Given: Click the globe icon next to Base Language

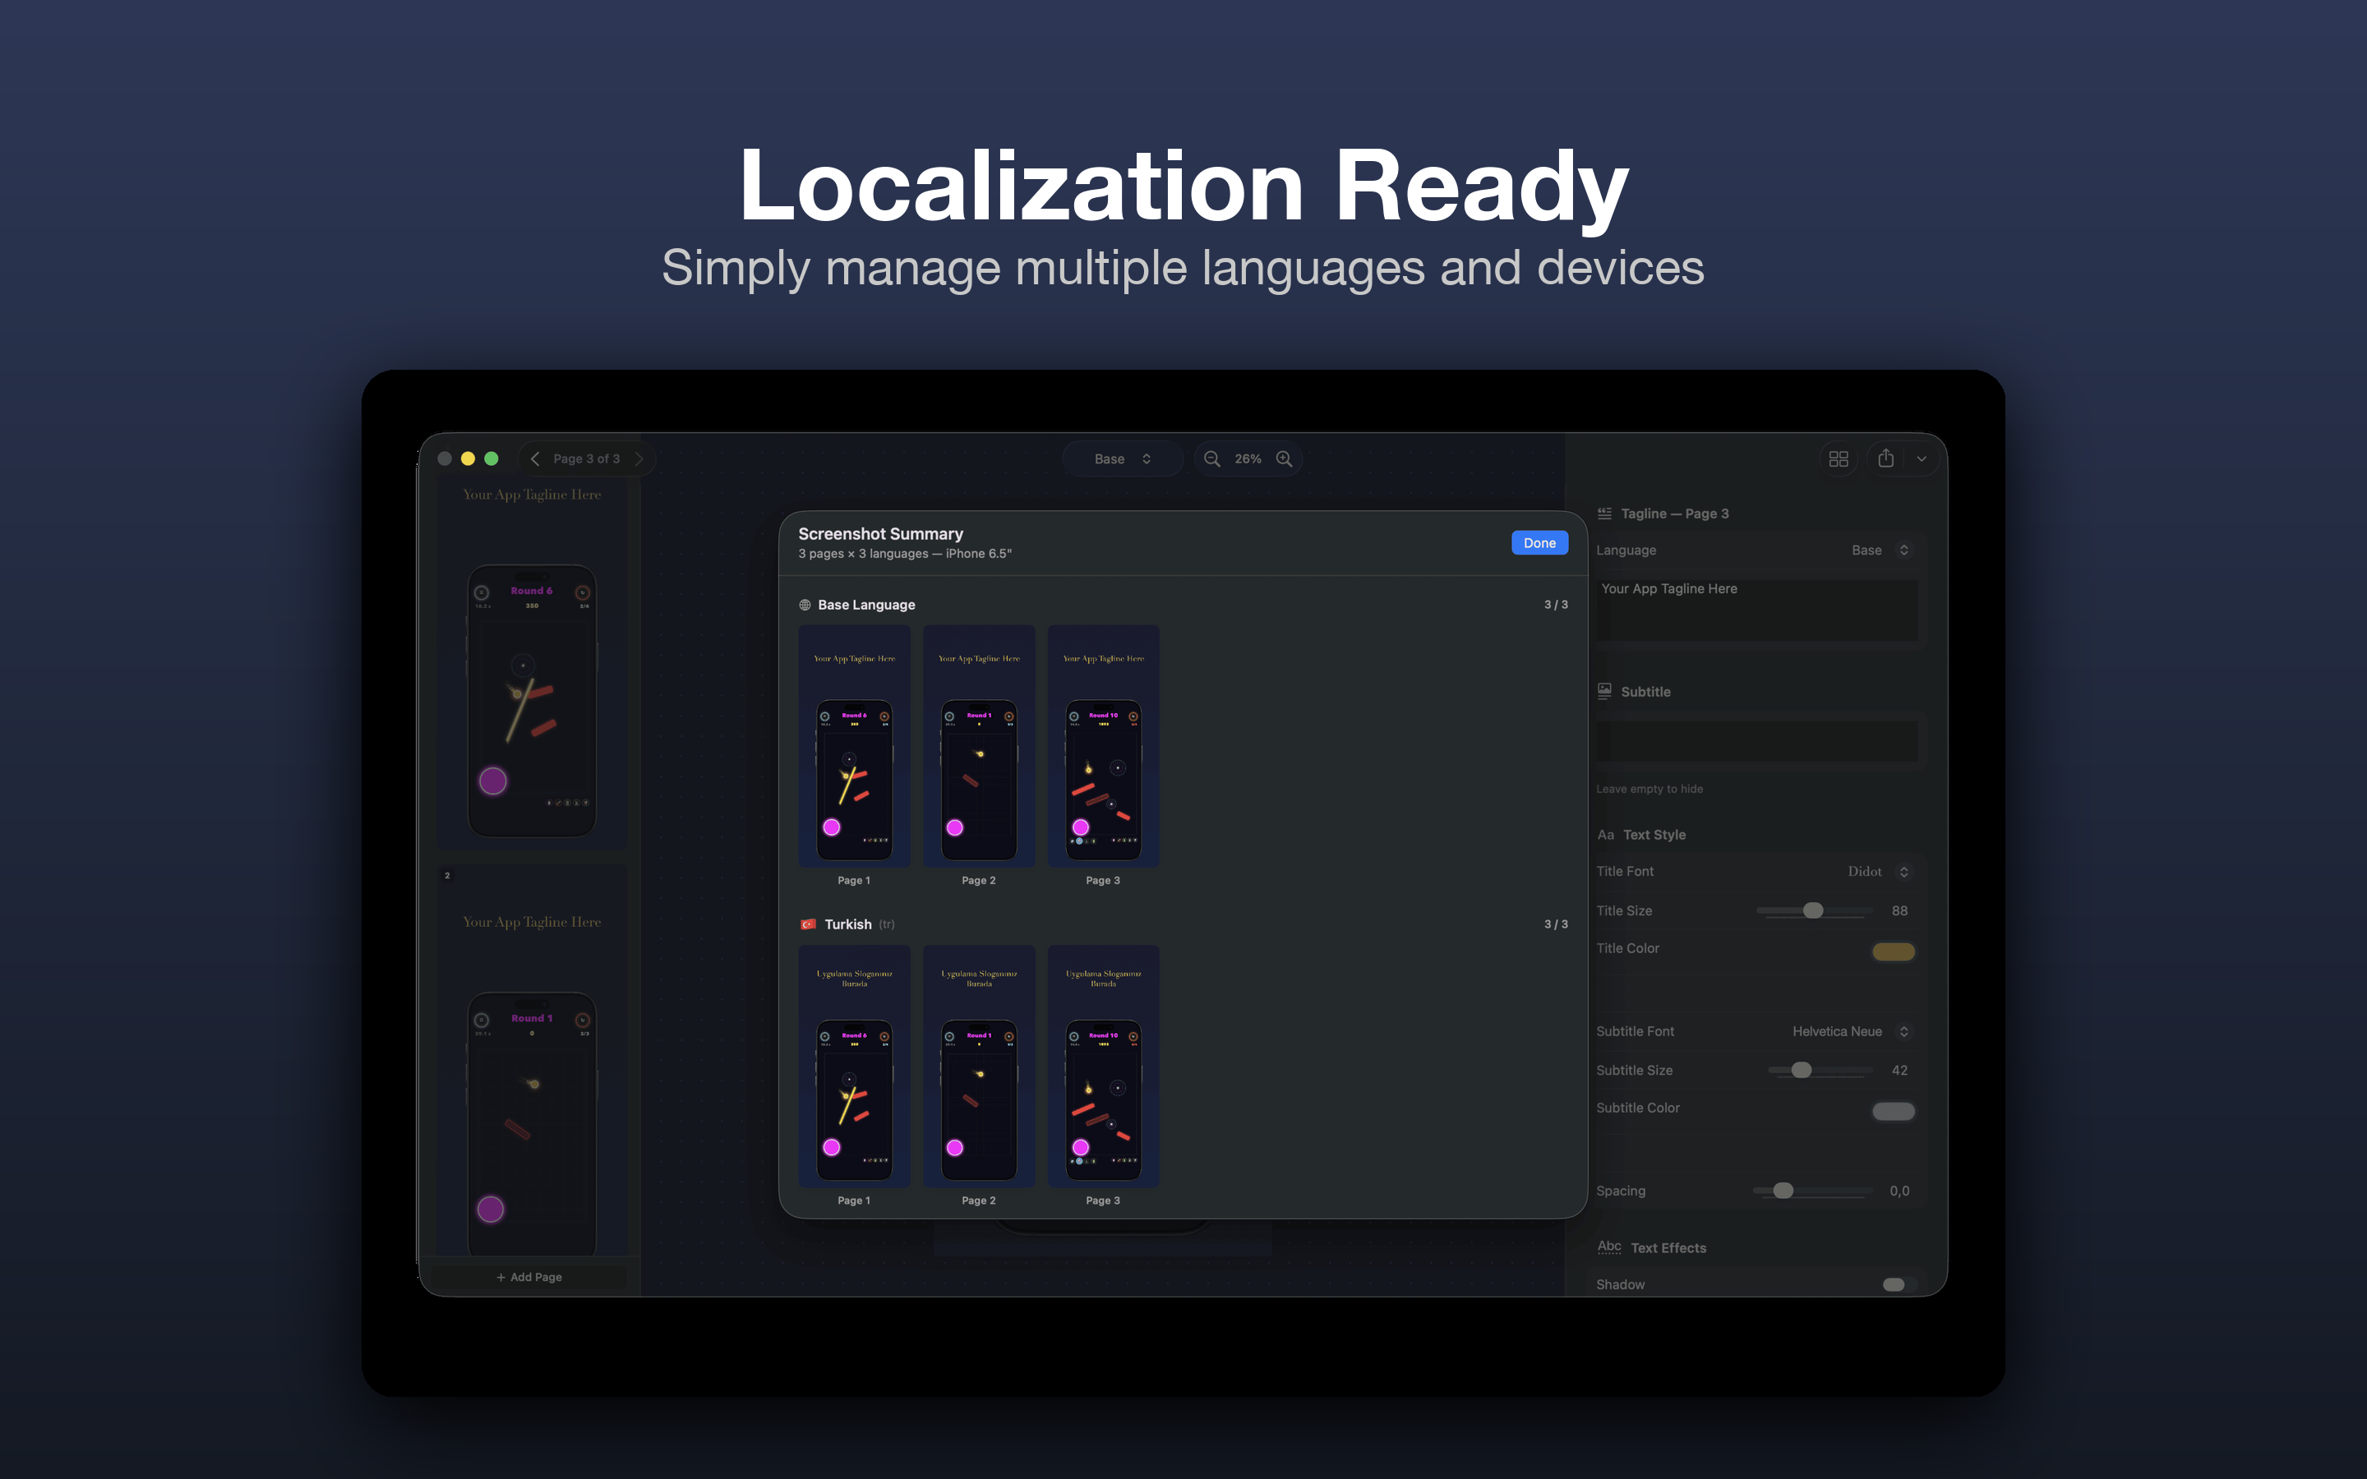Looking at the screenshot, I should pyautogui.click(x=805, y=605).
